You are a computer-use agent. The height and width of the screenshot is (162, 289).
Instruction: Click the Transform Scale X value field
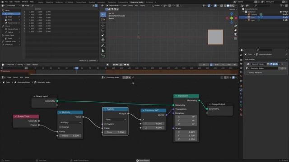pyautogui.click(x=186, y=132)
